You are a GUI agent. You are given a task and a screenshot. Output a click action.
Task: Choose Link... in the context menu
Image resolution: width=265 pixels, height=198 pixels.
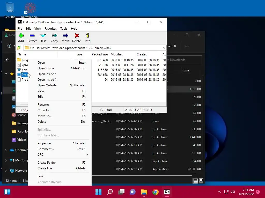(60, 176)
